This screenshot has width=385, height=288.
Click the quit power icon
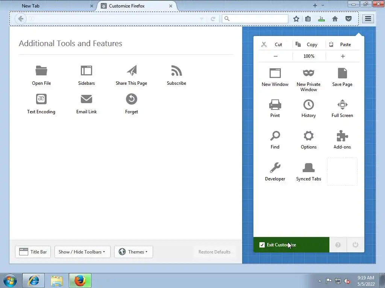point(356,244)
